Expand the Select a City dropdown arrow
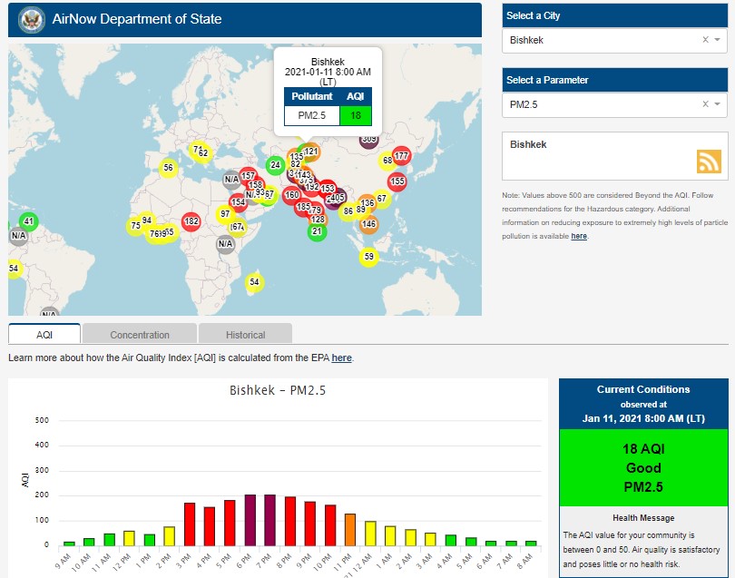The image size is (735, 578). (x=718, y=40)
